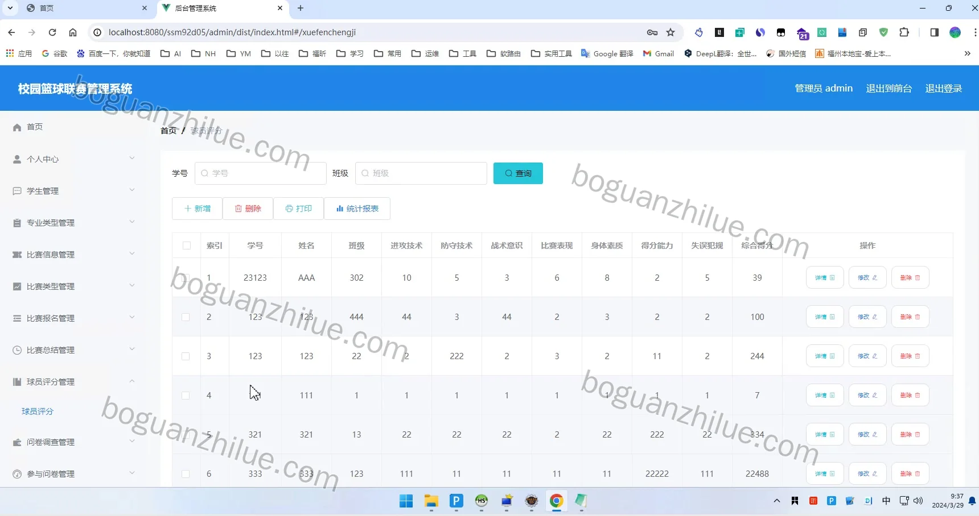Image resolution: width=979 pixels, height=516 pixels.
Task: Click the 新增 add button
Action: click(x=198, y=209)
